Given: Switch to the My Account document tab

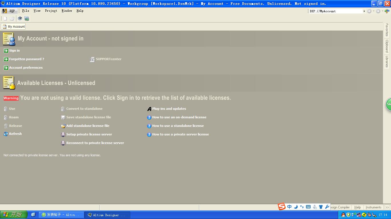Looking at the screenshot, I should click(x=13, y=27).
